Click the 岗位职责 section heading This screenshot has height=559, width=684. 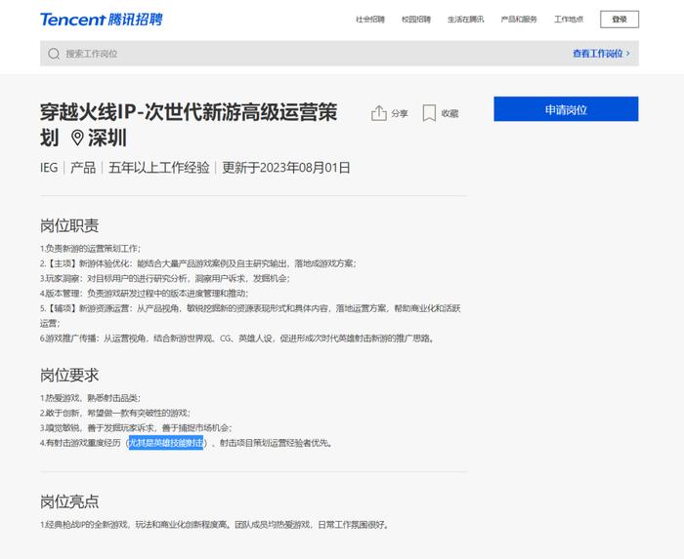pos(69,225)
